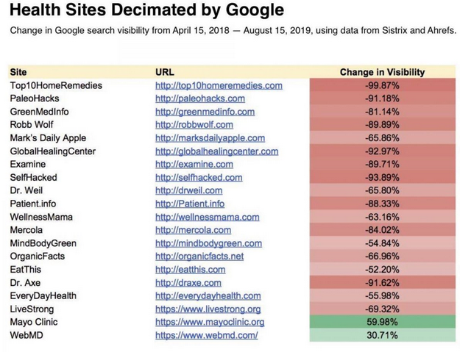Open marksdailyapple.com hyperlink
This screenshot has height=352, width=460.
click(210, 138)
